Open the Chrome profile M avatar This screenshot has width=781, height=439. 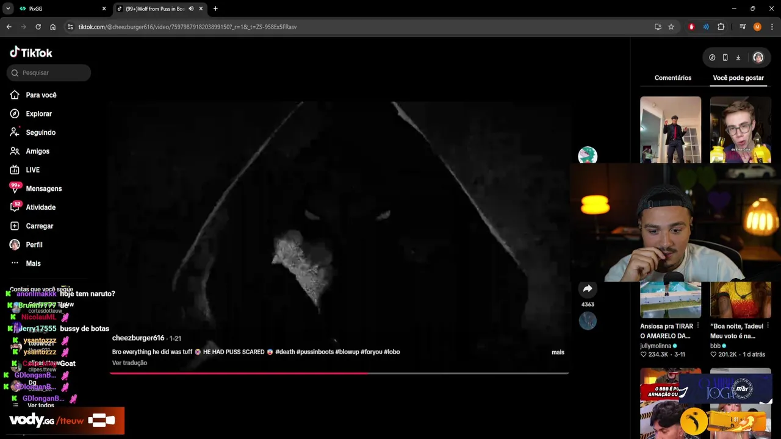[757, 27]
